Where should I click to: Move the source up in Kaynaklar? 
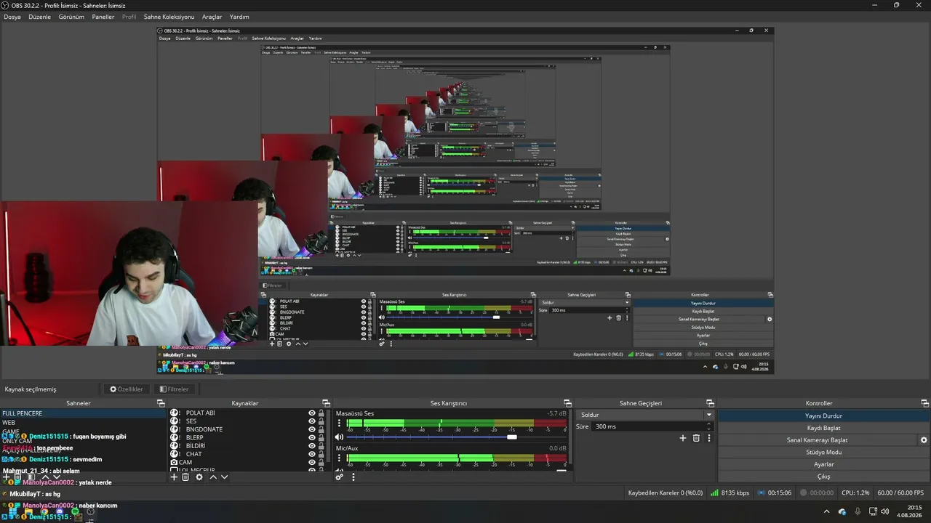point(213,477)
